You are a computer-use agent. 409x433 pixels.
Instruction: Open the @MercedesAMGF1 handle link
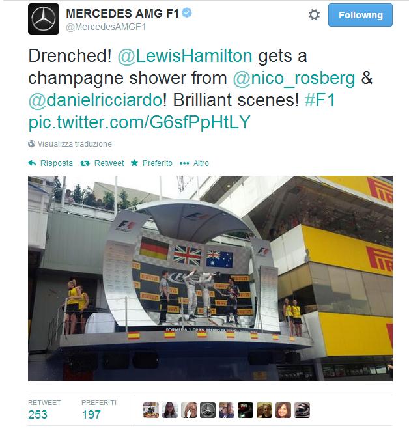click(106, 27)
